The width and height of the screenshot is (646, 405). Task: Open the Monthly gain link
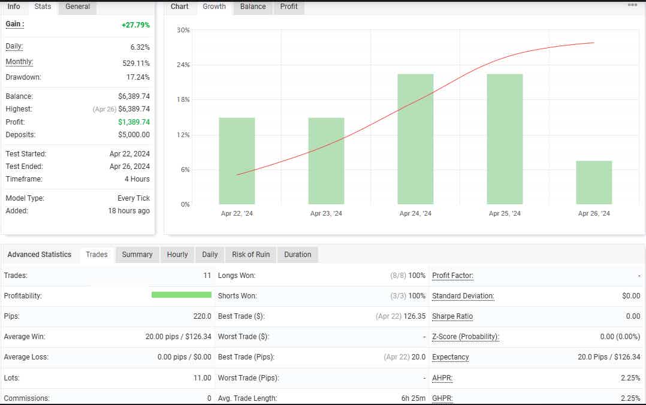(19, 62)
